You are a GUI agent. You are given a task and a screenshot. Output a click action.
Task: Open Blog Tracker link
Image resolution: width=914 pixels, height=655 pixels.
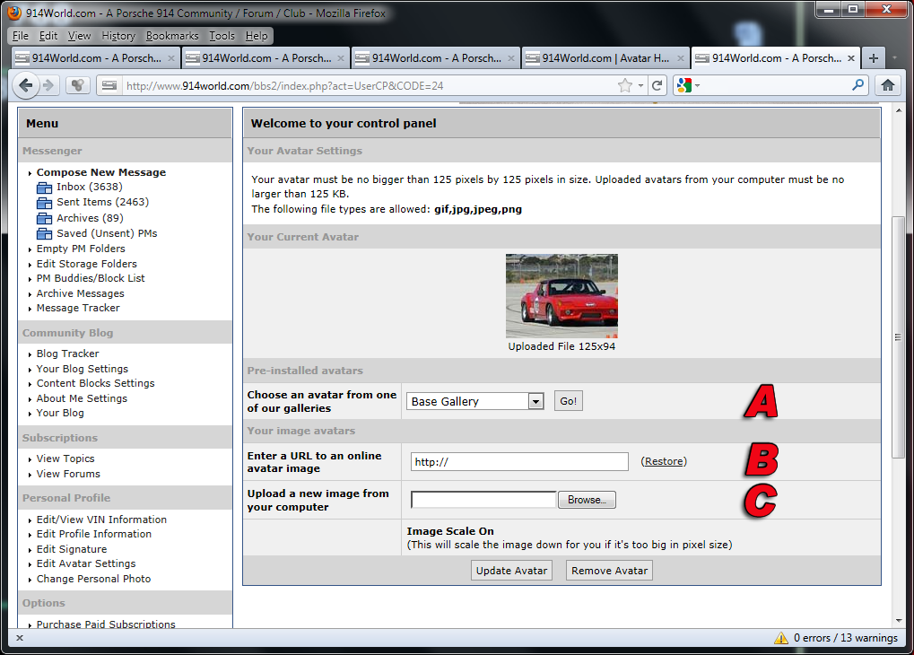(x=67, y=354)
